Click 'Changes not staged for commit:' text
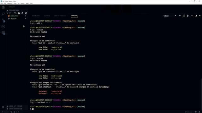202x113 pixels. pyautogui.click(x=46, y=83)
